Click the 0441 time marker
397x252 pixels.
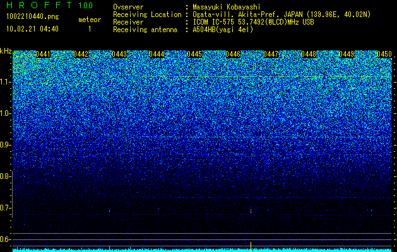(43, 54)
